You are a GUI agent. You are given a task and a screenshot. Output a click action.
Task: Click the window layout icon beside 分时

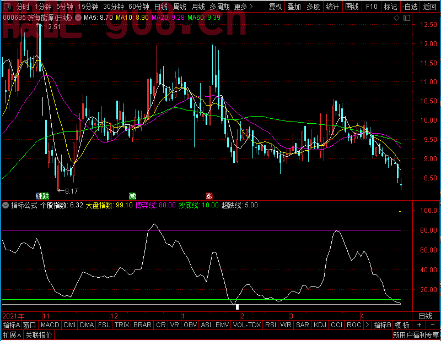click(x=7, y=7)
